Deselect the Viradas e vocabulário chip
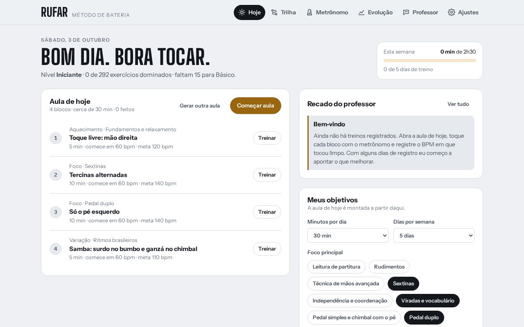The height and width of the screenshot is (327, 524). pos(428,301)
